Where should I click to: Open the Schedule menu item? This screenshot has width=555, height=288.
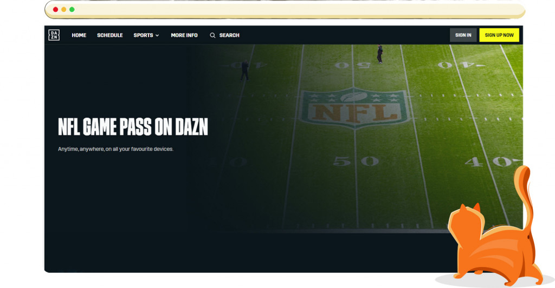click(109, 35)
